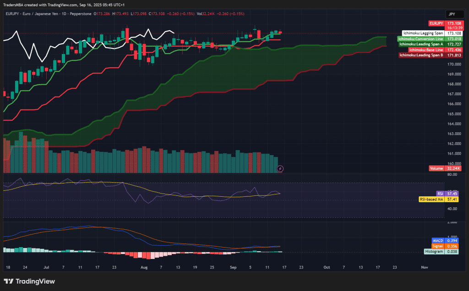Click the lightning-bolt trade icon on the chart

coord(280,168)
